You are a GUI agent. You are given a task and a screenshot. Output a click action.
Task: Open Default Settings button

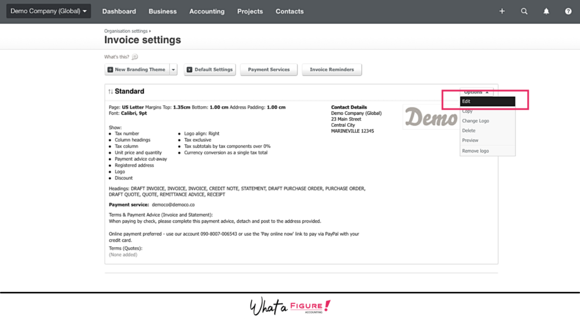pos(210,70)
